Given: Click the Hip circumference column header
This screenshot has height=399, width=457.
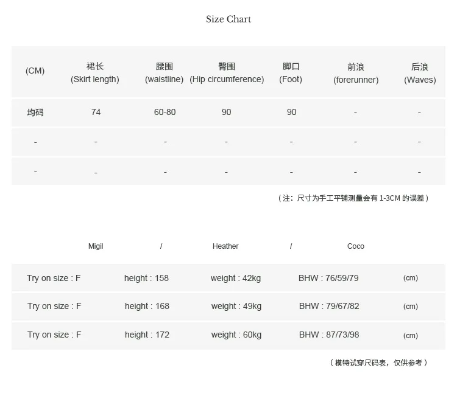Looking at the screenshot, I should [227, 73].
